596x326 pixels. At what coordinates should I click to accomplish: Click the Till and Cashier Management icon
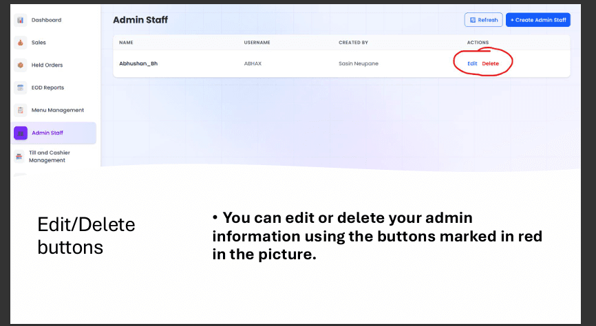pyautogui.click(x=19, y=156)
